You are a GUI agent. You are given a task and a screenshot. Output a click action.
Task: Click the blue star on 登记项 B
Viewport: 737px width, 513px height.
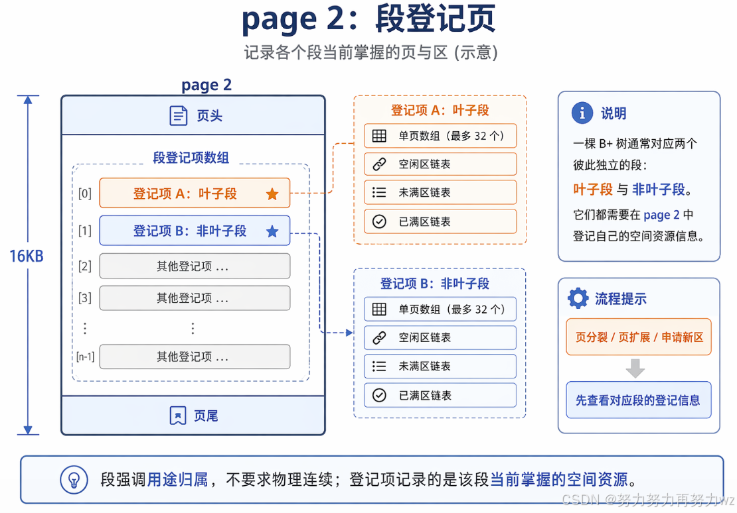(x=272, y=231)
